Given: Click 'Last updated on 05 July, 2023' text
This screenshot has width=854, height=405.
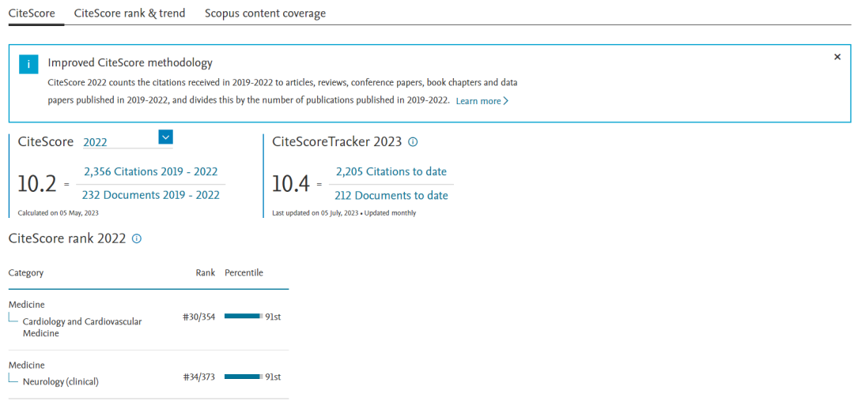Looking at the screenshot, I should [316, 213].
